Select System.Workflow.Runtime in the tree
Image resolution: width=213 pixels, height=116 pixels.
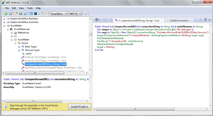(x=24, y=19)
